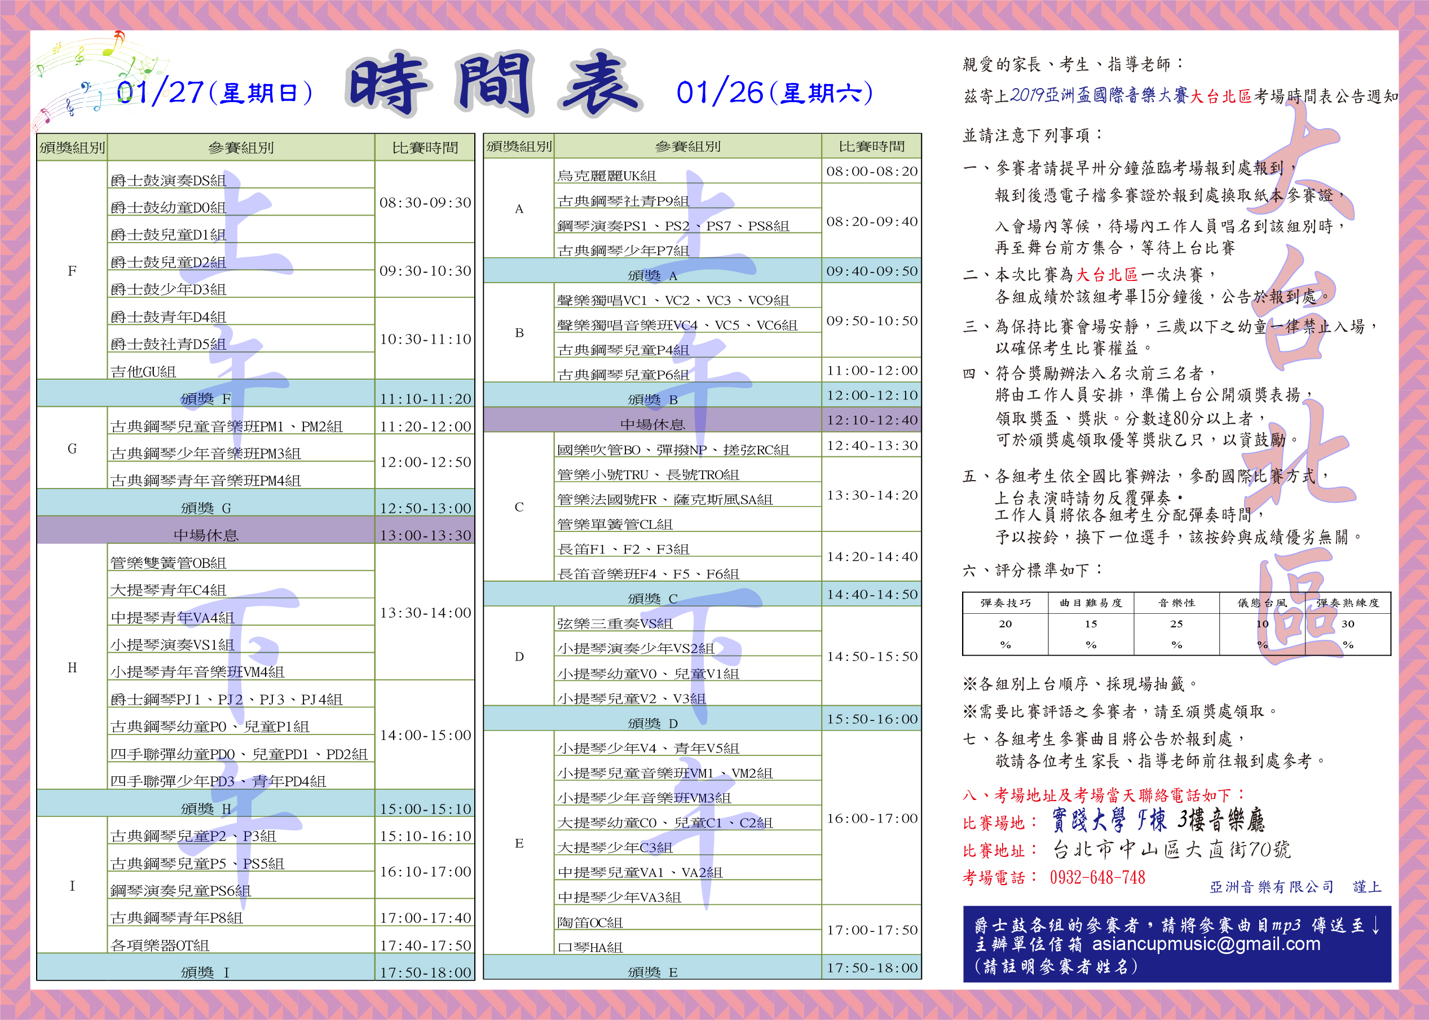Click the 中場休息 13:00-13:30 row

pos(206,534)
